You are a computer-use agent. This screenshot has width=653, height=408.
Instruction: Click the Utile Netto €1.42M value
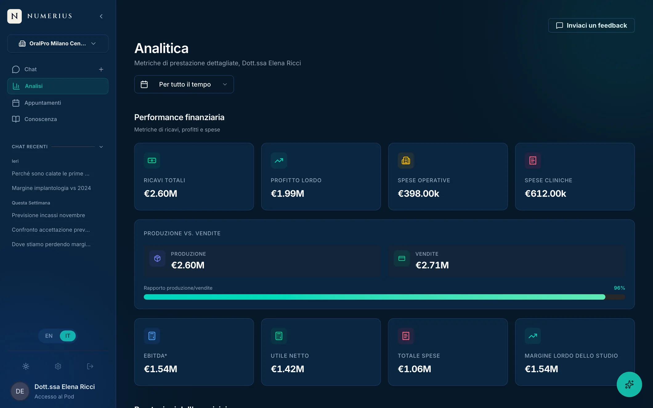tap(287, 369)
